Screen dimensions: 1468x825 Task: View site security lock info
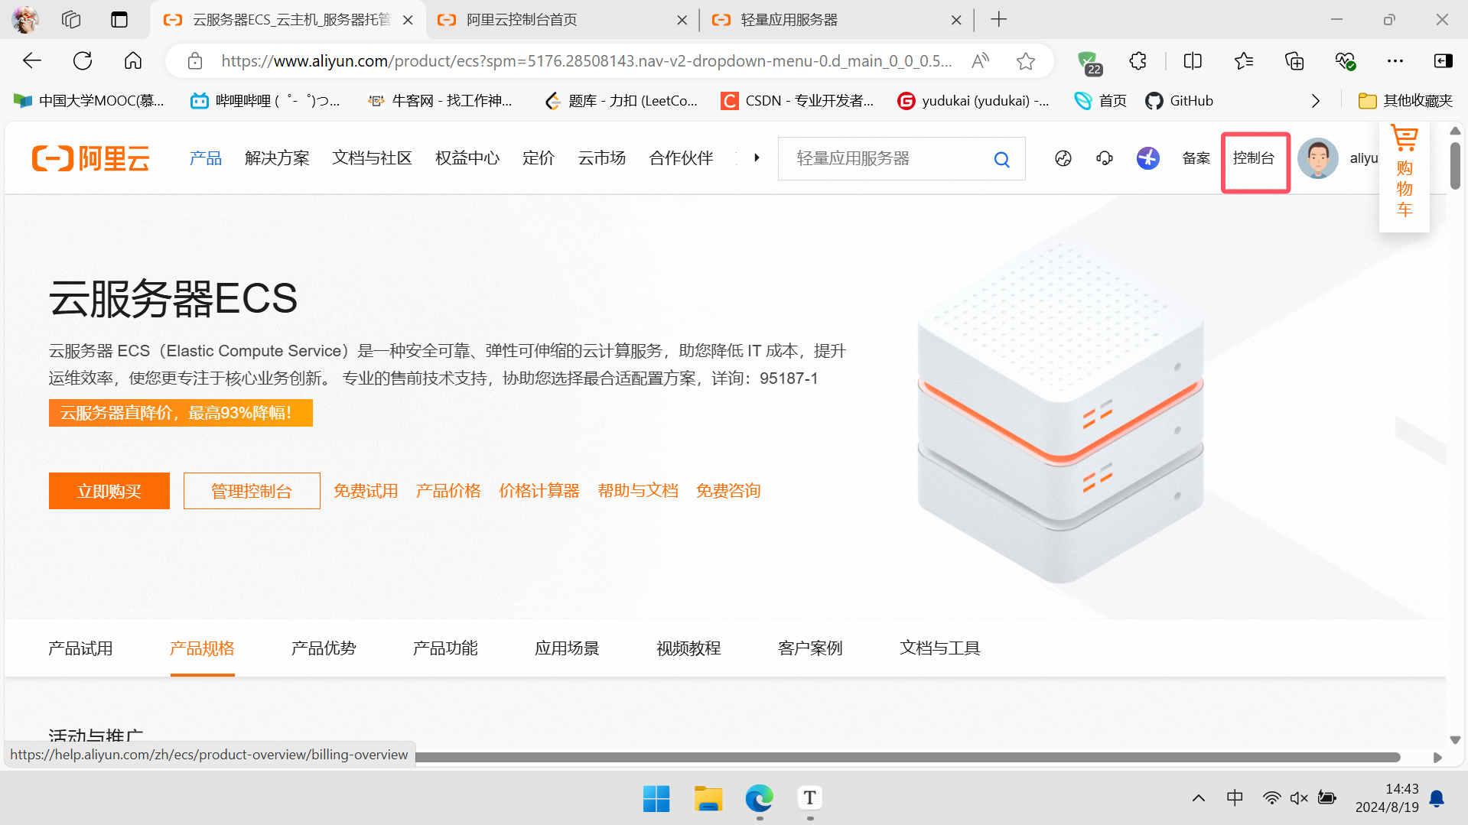click(195, 61)
